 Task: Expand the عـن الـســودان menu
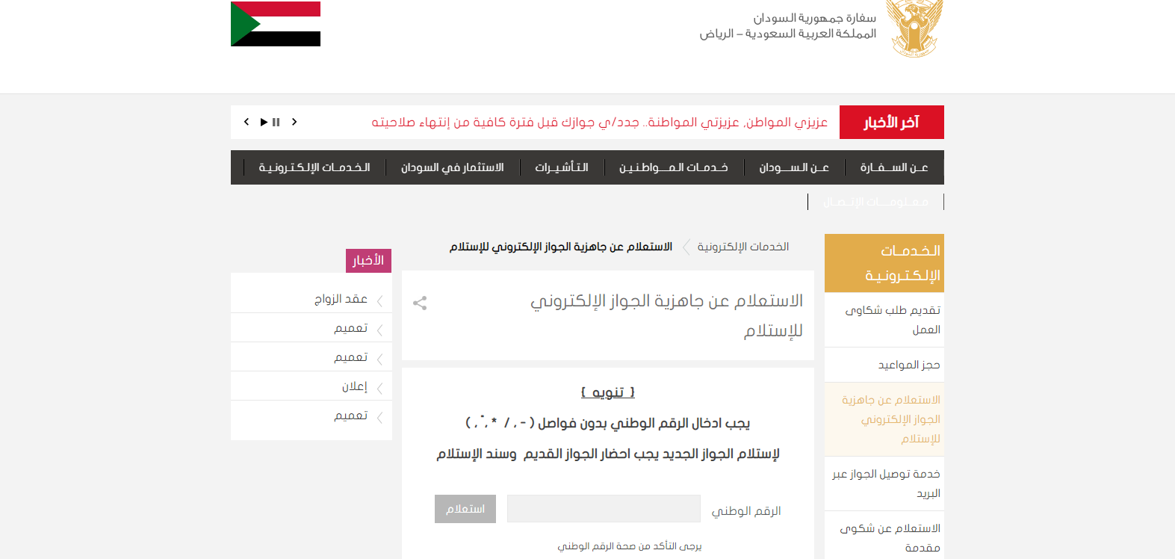click(794, 167)
